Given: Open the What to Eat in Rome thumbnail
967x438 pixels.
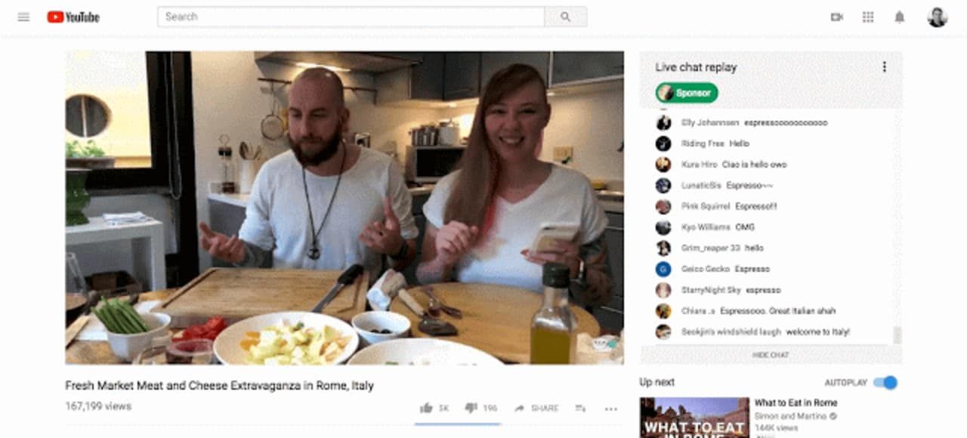Looking at the screenshot, I should click(x=694, y=418).
